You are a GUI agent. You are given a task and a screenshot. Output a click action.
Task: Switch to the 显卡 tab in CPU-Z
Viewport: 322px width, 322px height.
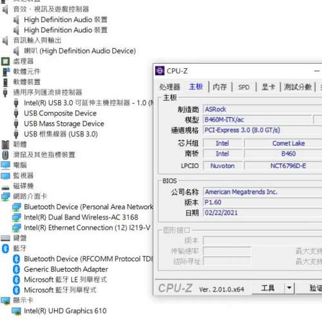(x=268, y=87)
